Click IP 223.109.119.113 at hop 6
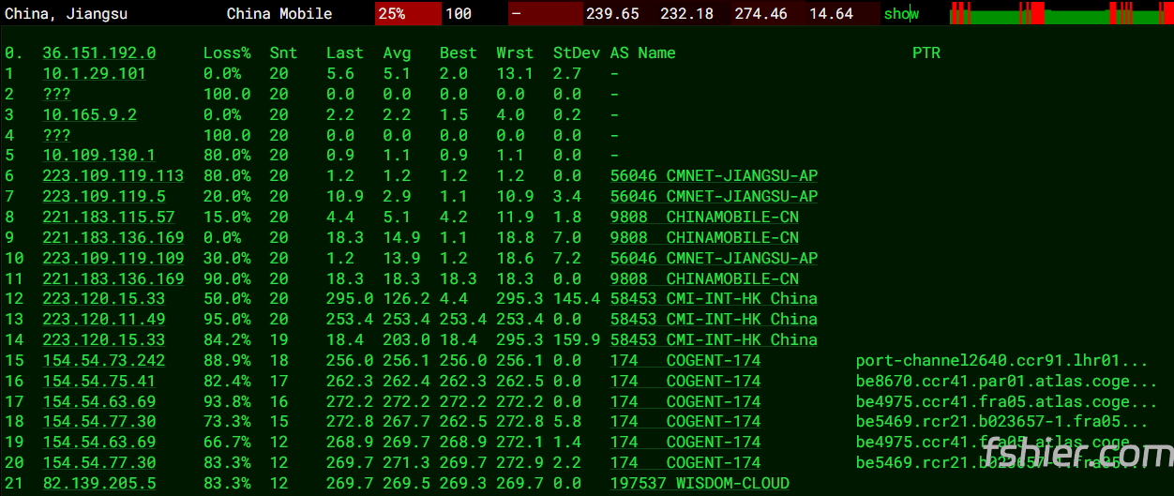The image size is (1174, 496). (113, 176)
